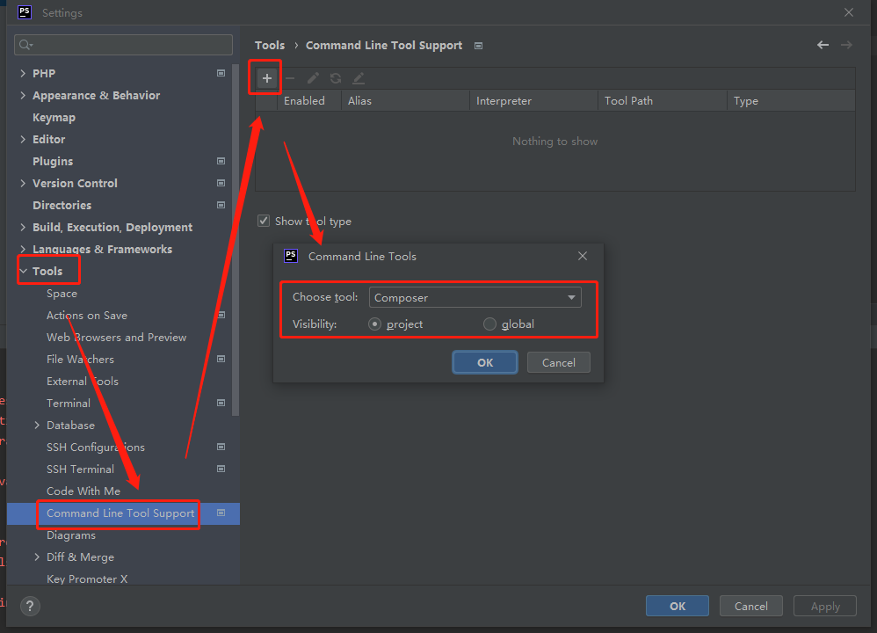Click Cancel button in Settings footer
Viewport: 877px width, 633px height.
click(750, 606)
